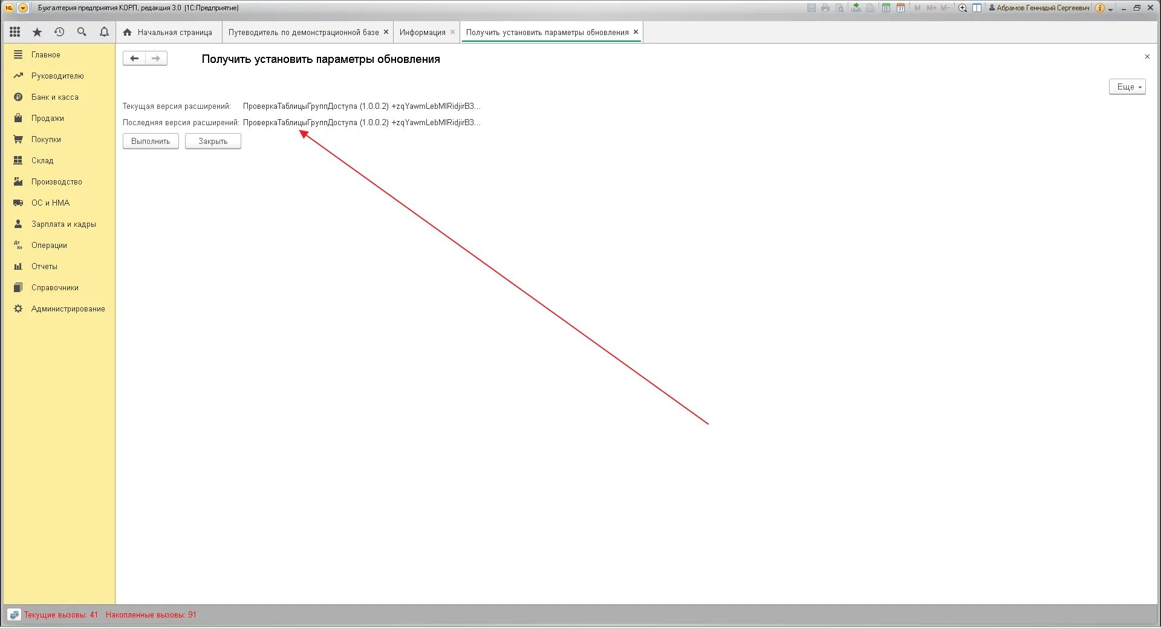
Task: Open the Справочники section
Action: click(59, 287)
